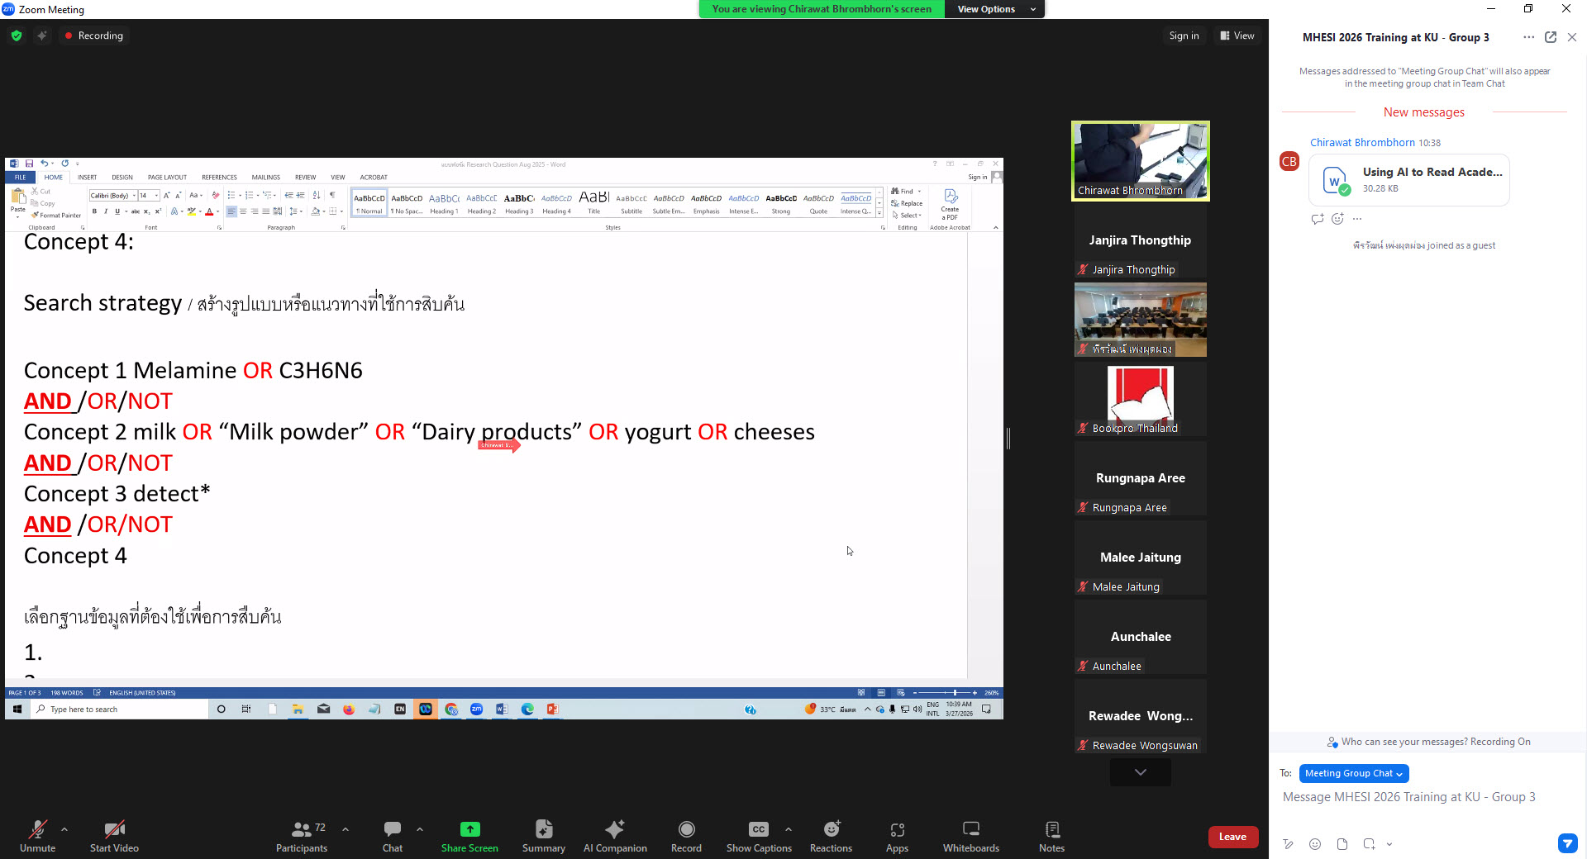Click the red Leave button
This screenshot has width=1587, height=859.
click(1232, 837)
